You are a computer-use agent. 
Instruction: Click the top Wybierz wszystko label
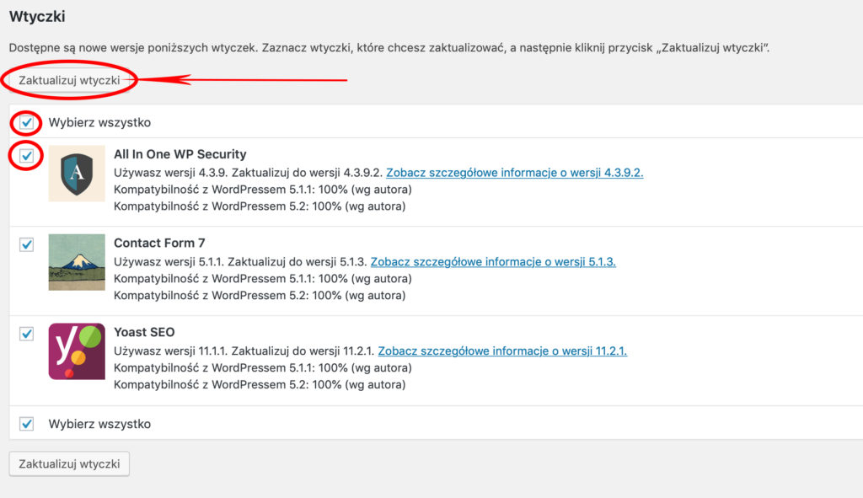click(99, 122)
